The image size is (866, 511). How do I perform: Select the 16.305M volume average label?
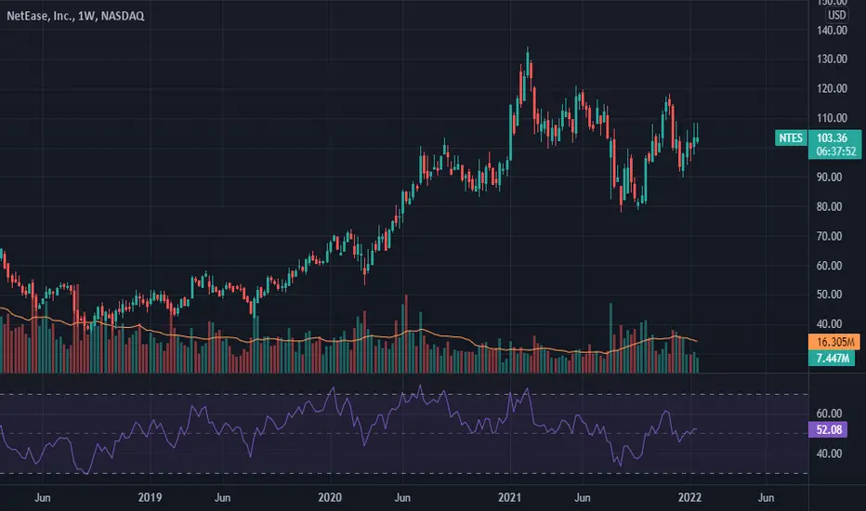pyautogui.click(x=834, y=342)
